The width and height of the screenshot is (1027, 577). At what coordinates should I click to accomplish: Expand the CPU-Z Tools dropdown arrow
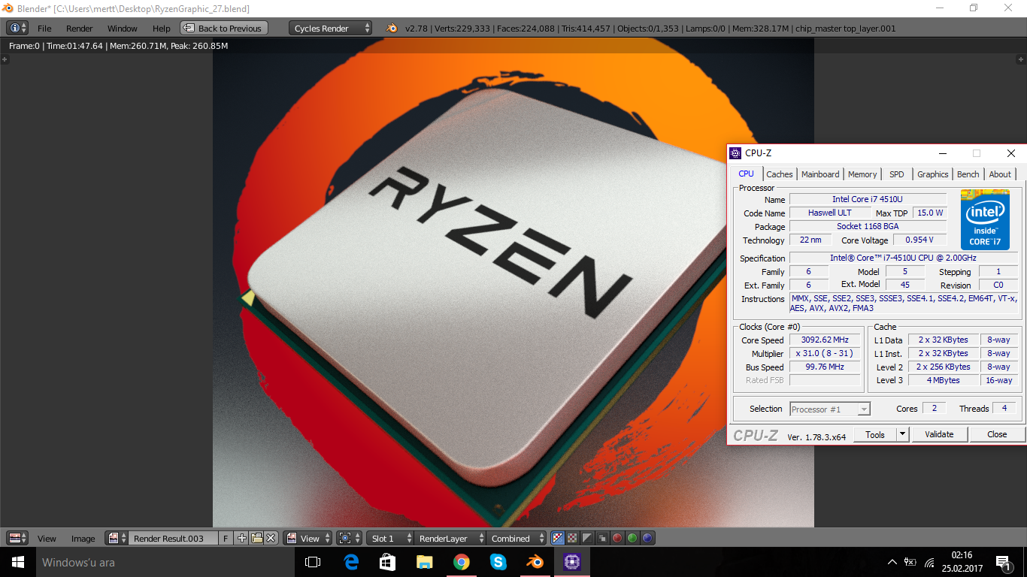903,434
